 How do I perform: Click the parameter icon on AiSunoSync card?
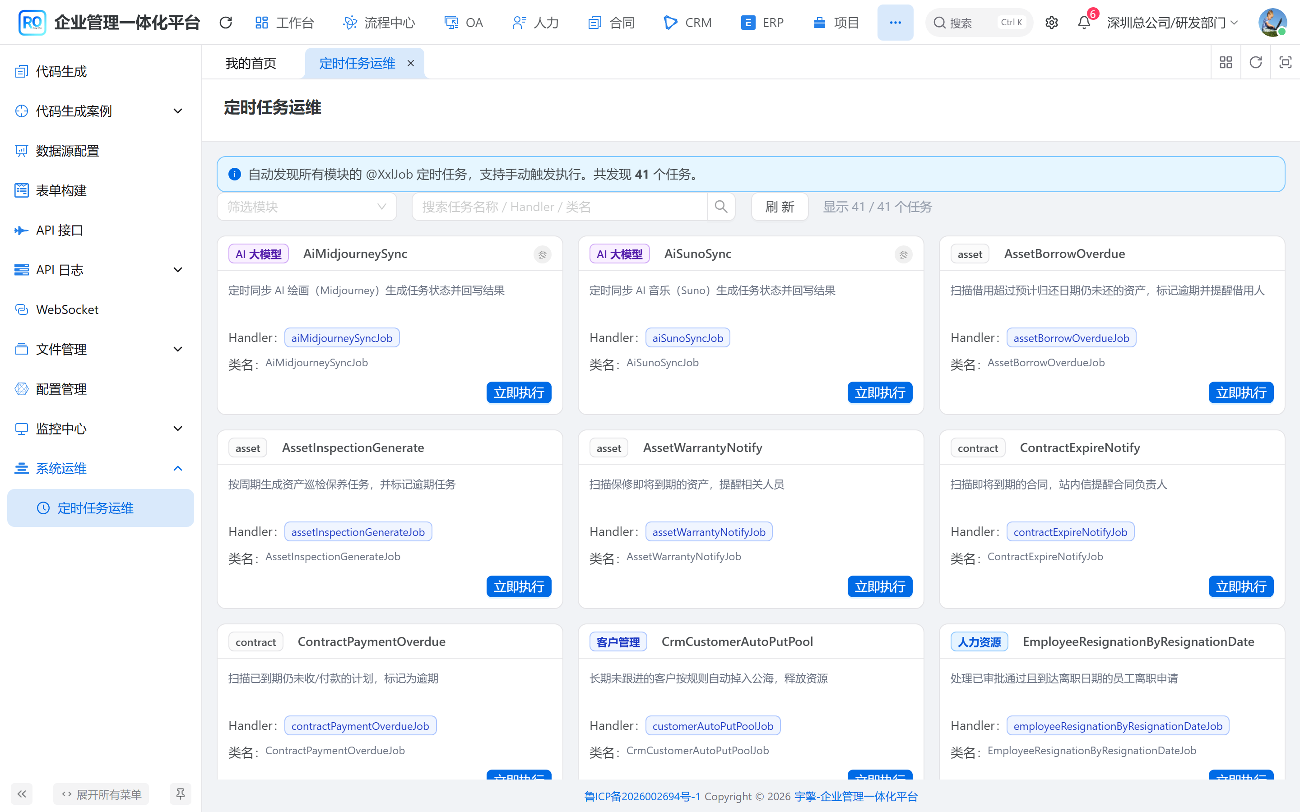coord(904,254)
